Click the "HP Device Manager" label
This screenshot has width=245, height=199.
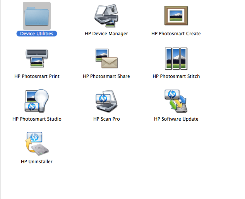pos(106,34)
